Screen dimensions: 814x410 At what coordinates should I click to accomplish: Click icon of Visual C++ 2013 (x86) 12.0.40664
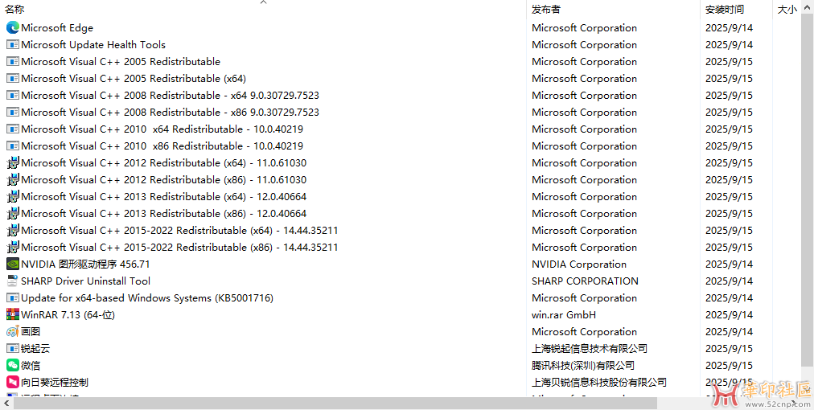click(12, 213)
